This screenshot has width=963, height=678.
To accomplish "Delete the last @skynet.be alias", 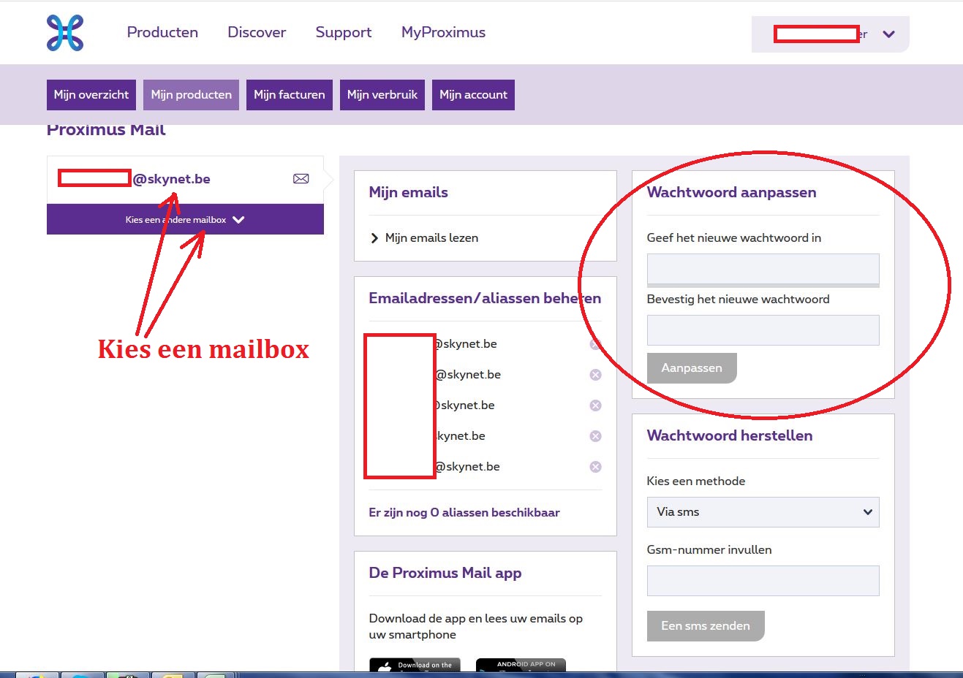I will (595, 466).
